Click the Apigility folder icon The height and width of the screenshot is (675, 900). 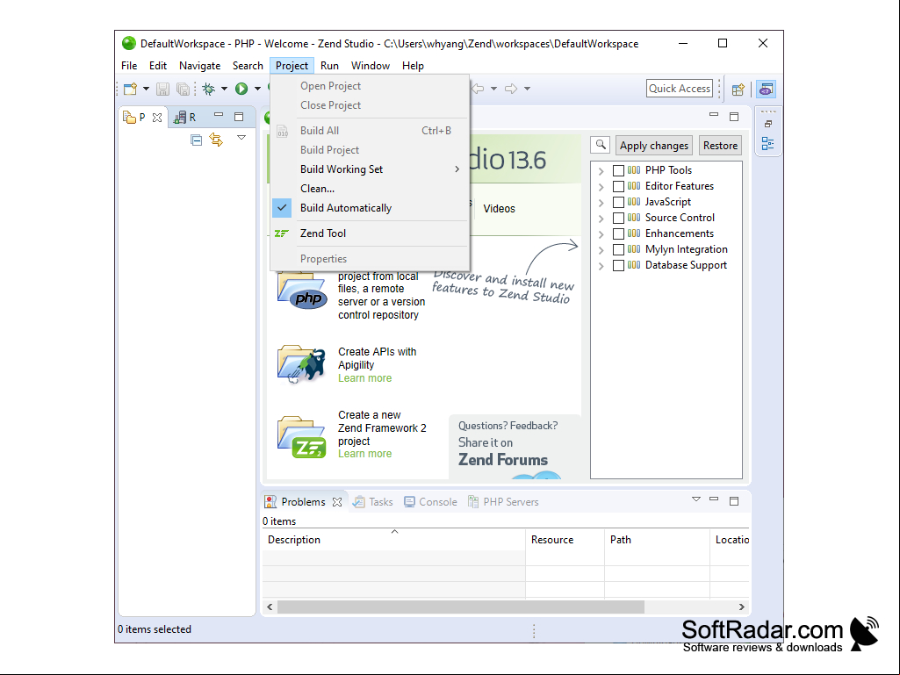tap(302, 364)
